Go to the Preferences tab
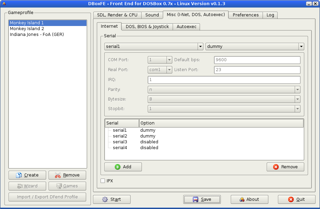 click(245, 15)
